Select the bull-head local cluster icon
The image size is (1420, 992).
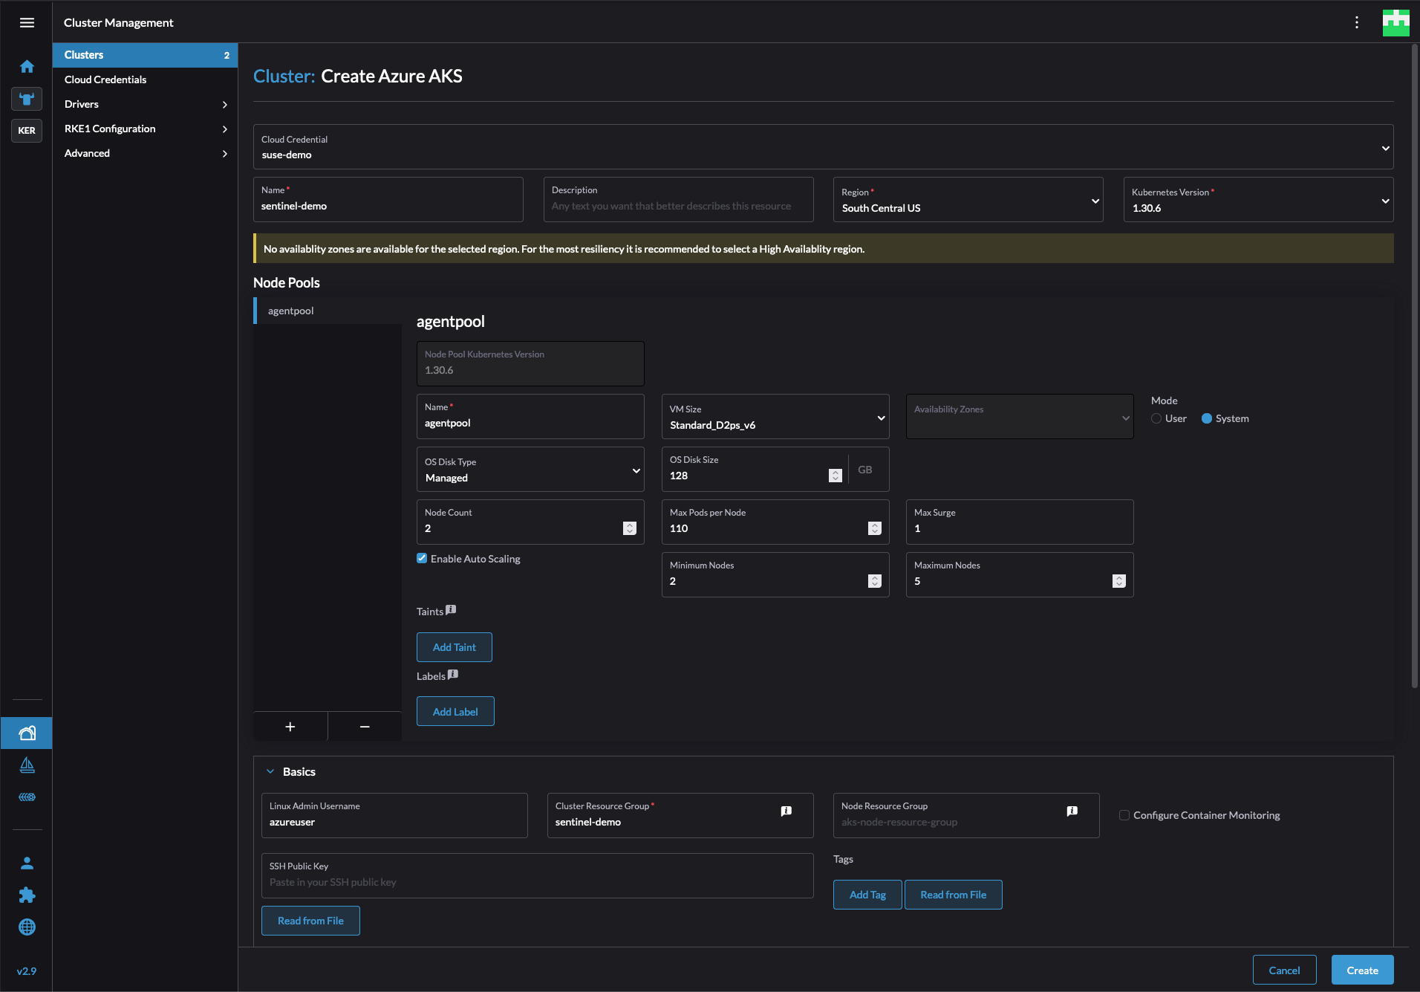[x=27, y=99]
